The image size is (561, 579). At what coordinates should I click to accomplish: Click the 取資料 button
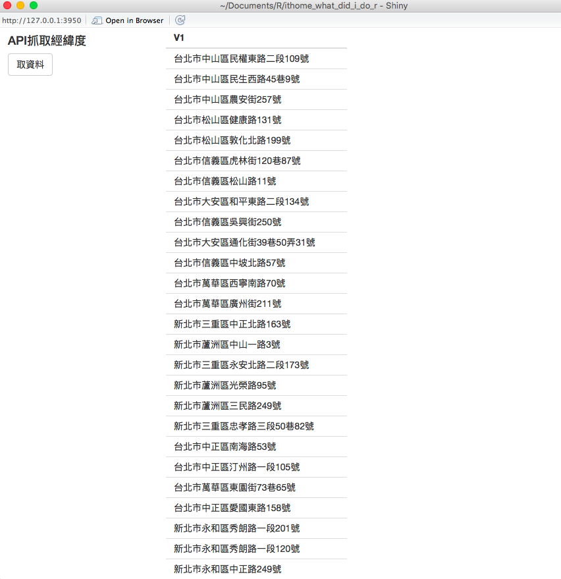(x=30, y=65)
